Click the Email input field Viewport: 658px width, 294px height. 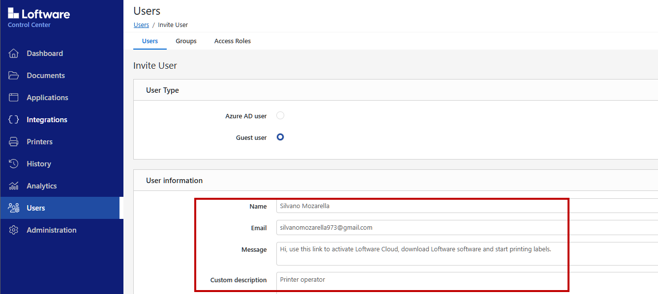467,228
